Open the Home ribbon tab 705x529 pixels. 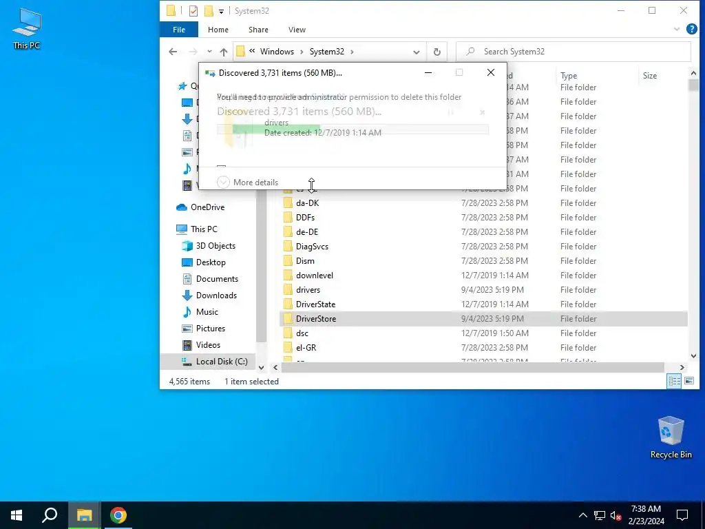click(218, 30)
